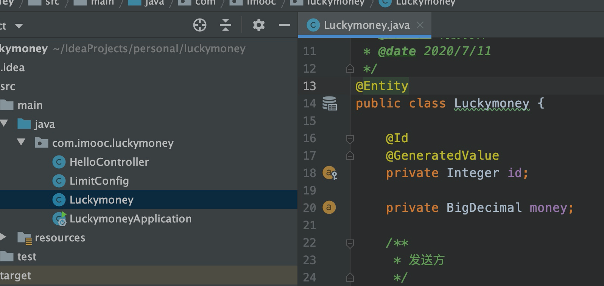Hide the project tool window with minus icon
Screen dimensions: 604x286
click(x=285, y=25)
